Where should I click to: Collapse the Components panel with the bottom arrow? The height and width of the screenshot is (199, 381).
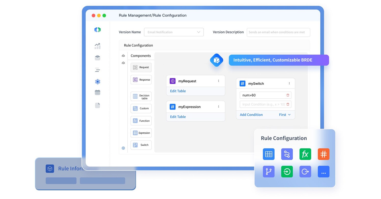(x=123, y=148)
